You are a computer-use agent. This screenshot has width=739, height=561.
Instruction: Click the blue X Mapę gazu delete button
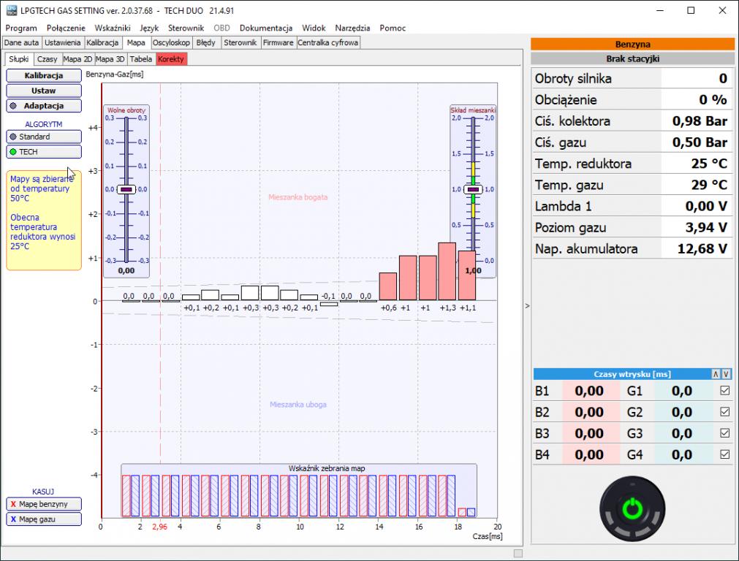pos(44,519)
